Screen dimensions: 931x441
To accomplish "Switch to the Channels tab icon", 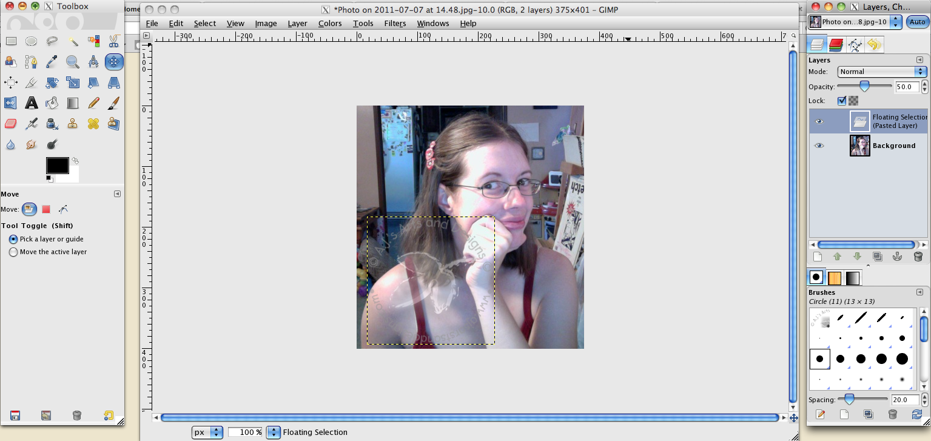I will click(836, 44).
